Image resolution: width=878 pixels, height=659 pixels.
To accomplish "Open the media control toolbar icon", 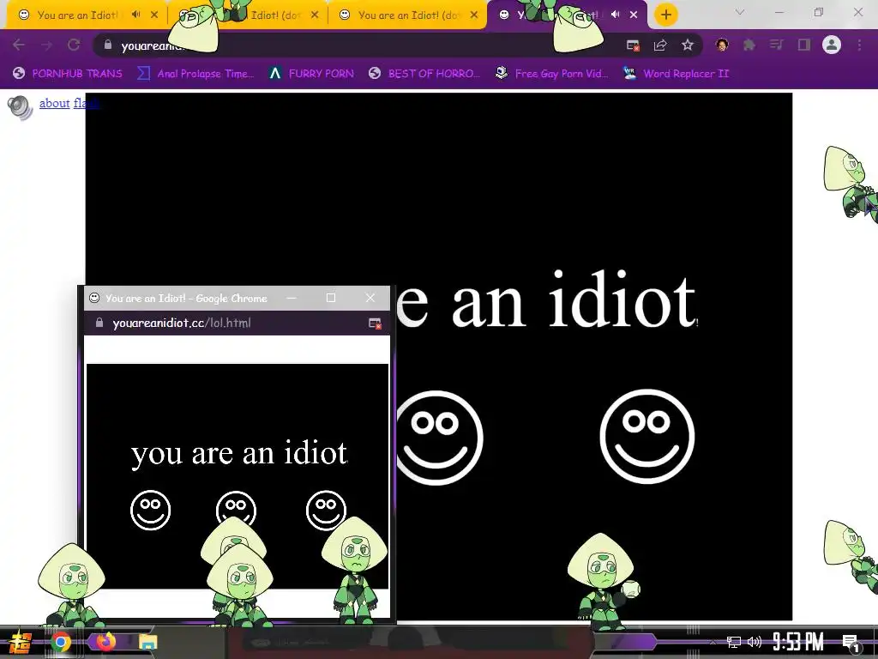I will tap(777, 45).
